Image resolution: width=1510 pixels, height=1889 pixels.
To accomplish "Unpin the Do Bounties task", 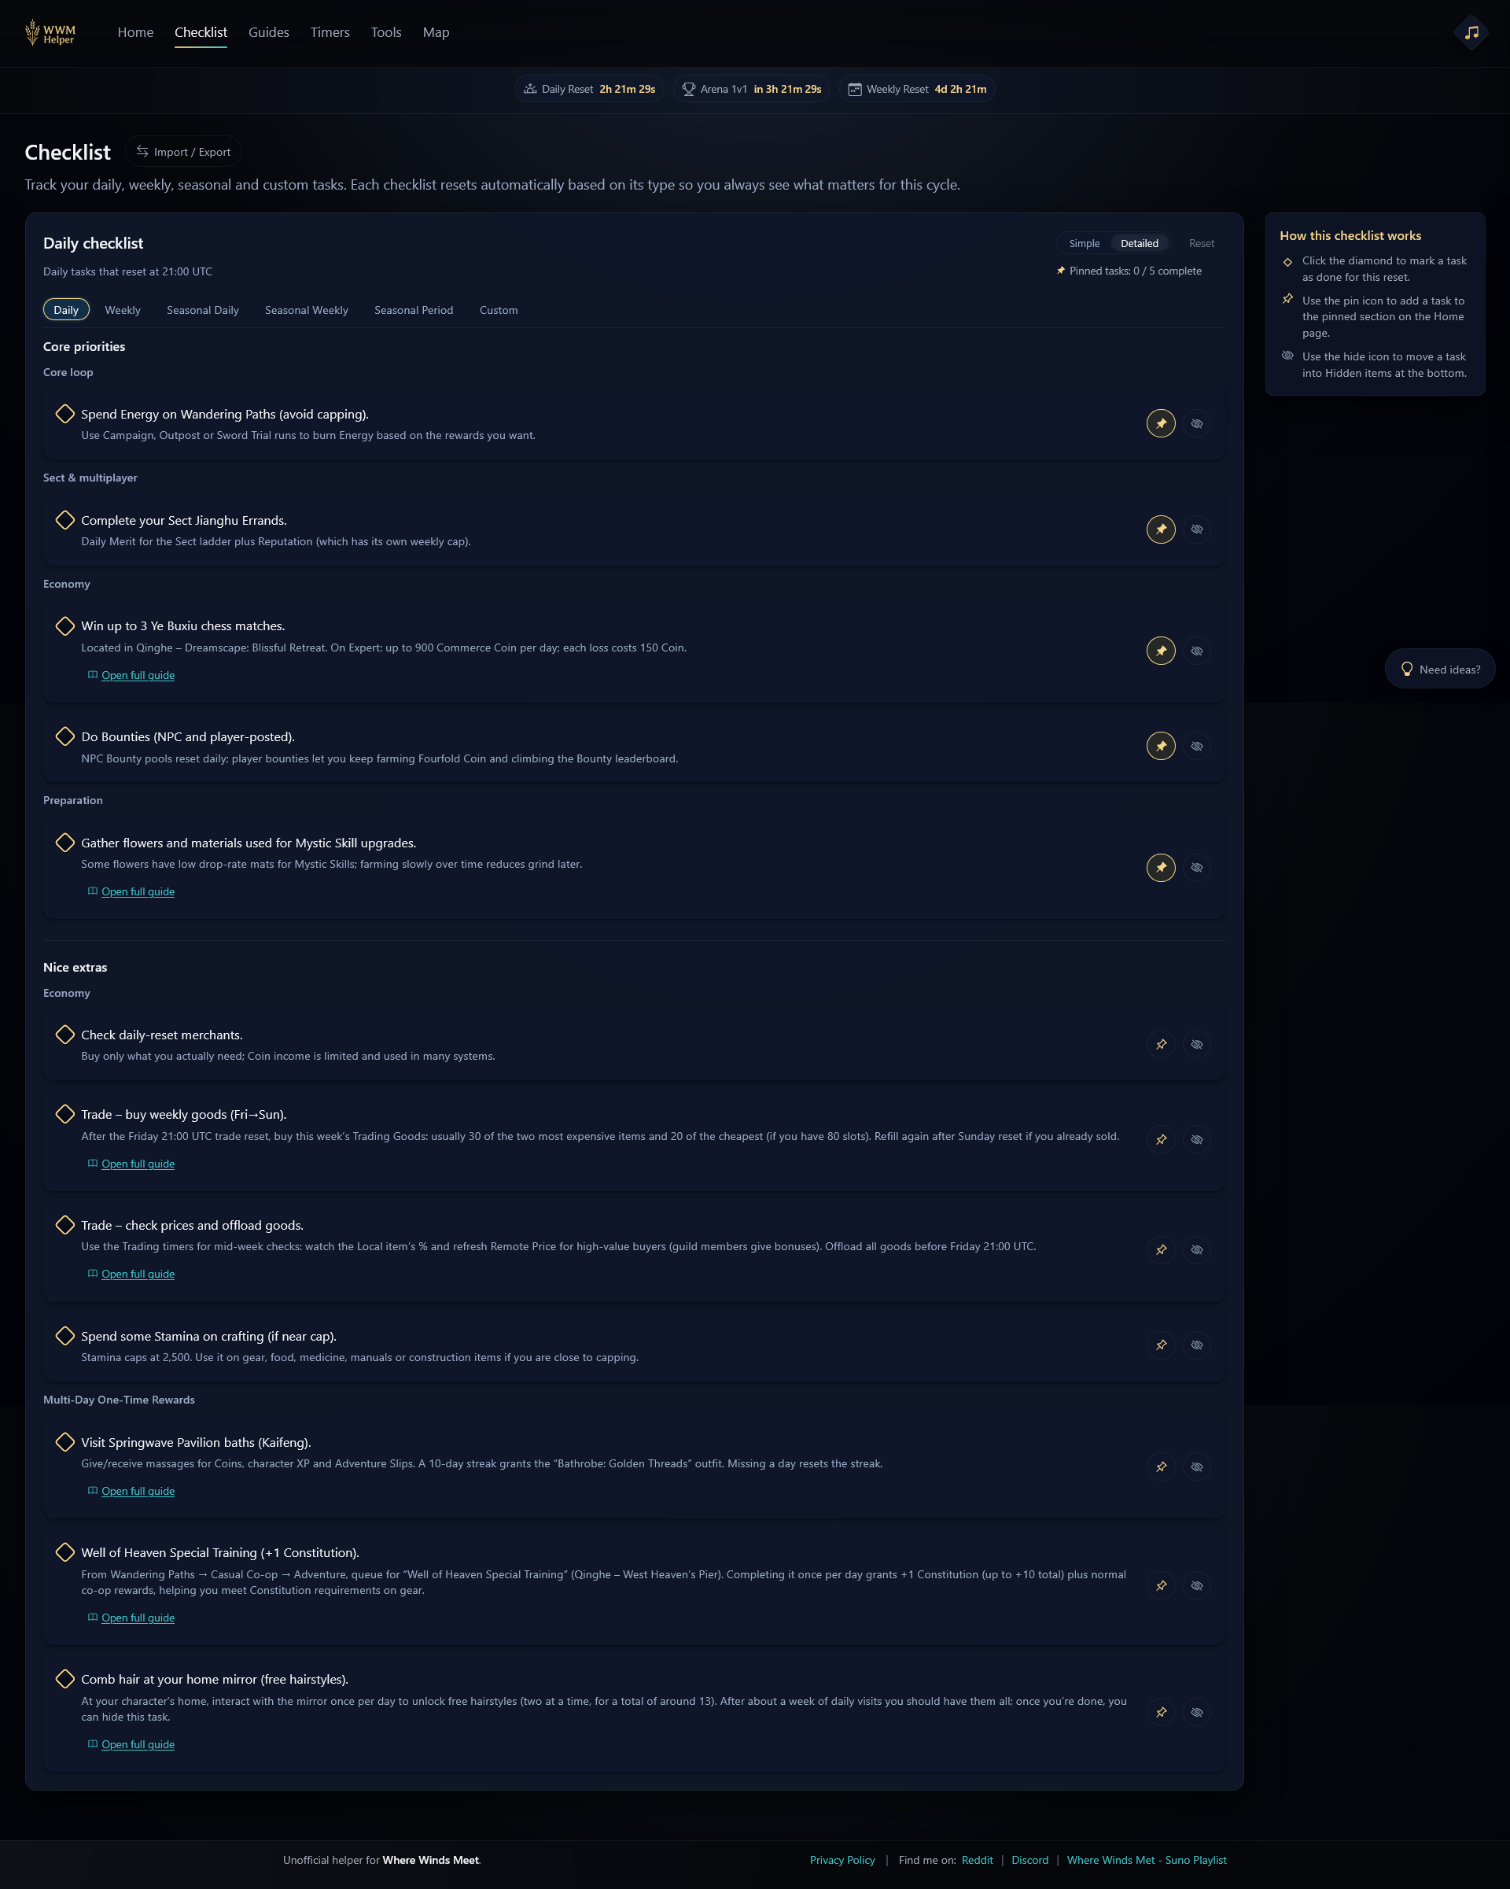I will 1161,747.
